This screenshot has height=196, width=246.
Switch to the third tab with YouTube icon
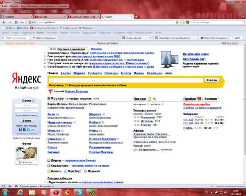pos(84,17)
